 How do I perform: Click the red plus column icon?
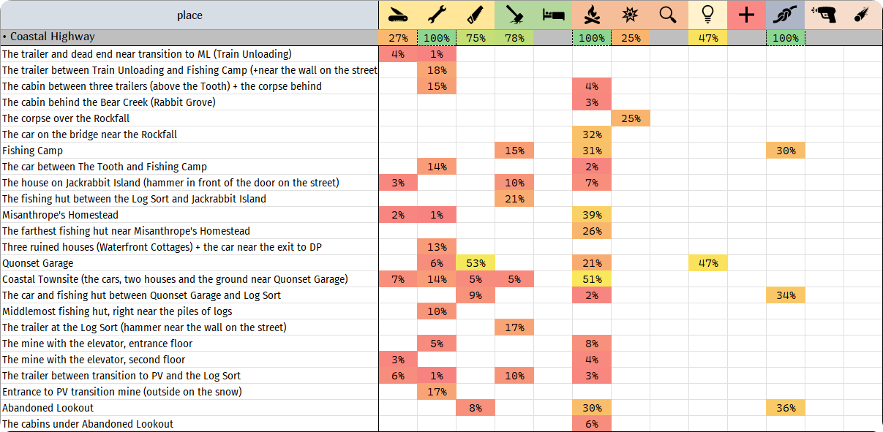click(746, 15)
